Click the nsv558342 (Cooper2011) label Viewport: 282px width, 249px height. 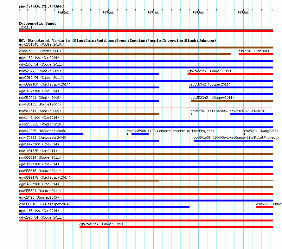click(209, 84)
